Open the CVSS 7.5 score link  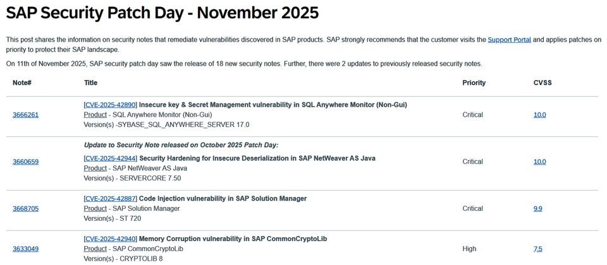(x=537, y=249)
